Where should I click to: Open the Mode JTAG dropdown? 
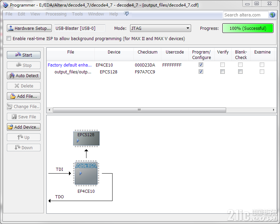161,28
